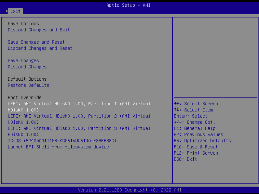Click the F1: General Help hint
The width and height of the screenshot is (259, 194).
tap(195, 128)
